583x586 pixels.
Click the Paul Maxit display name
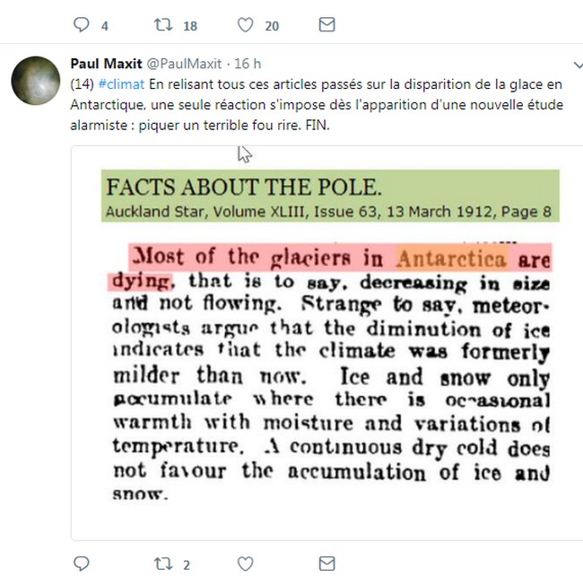tap(105, 65)
